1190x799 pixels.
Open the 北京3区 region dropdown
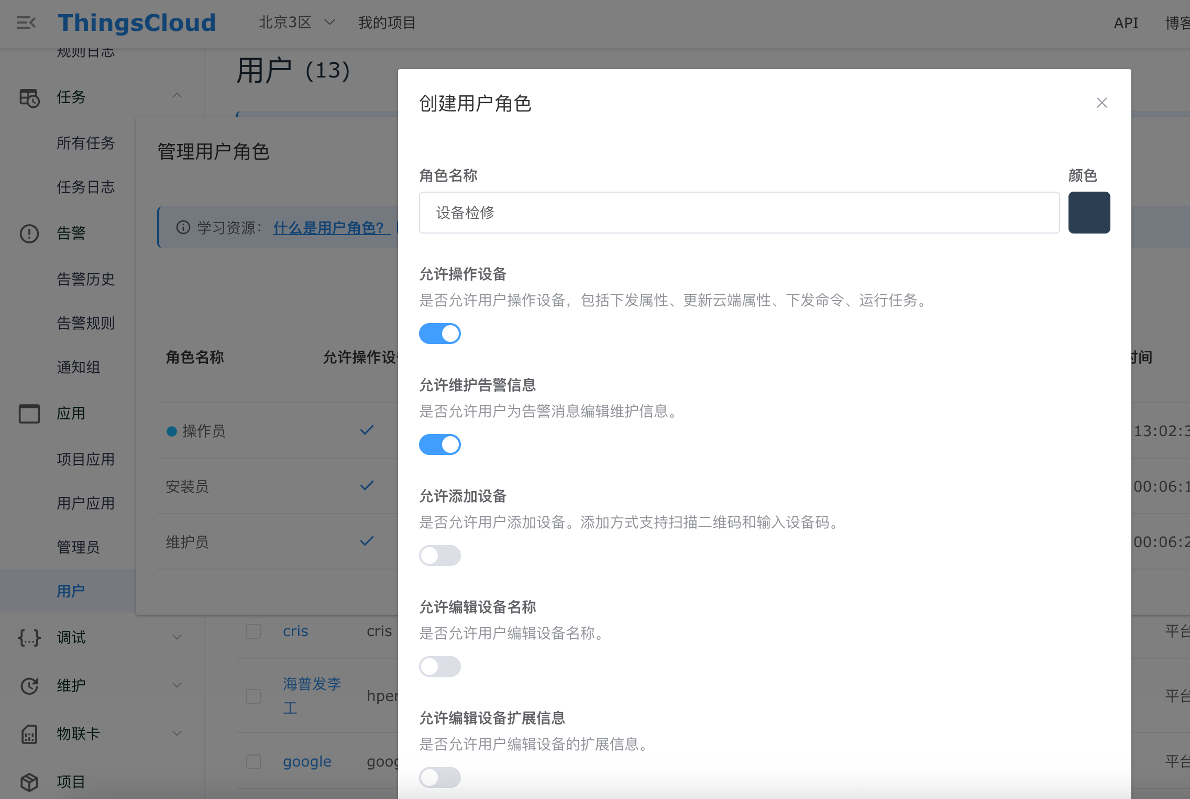tap(296, 23)
